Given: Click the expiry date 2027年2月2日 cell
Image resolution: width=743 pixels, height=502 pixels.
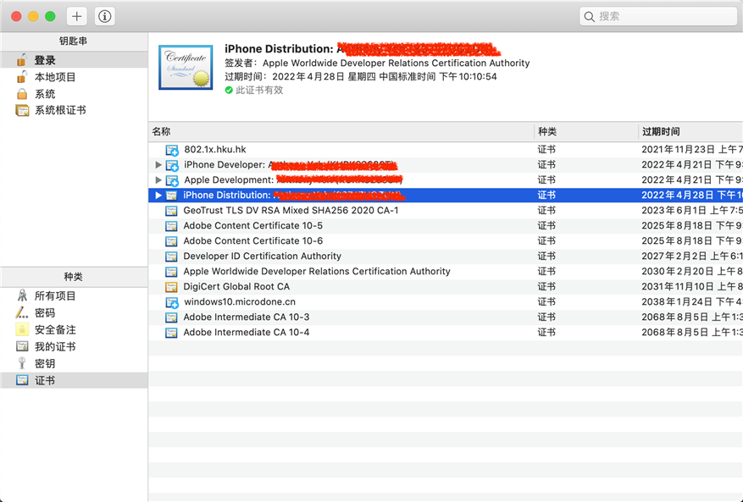Looking at the screenshot, I should pos(692,257).
